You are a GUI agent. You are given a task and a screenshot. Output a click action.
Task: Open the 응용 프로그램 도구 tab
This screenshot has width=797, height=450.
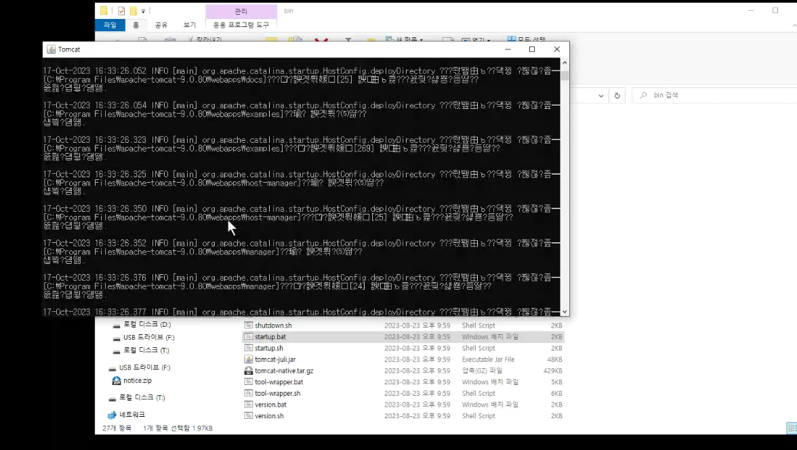click(x=241, y=25)
